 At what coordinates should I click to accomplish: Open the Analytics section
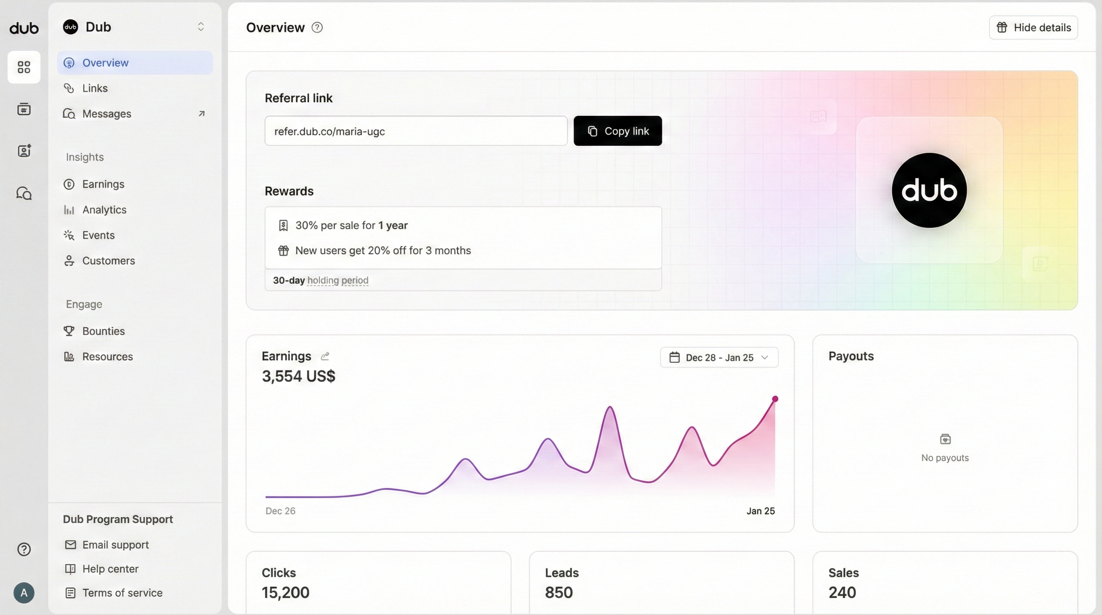105,210
